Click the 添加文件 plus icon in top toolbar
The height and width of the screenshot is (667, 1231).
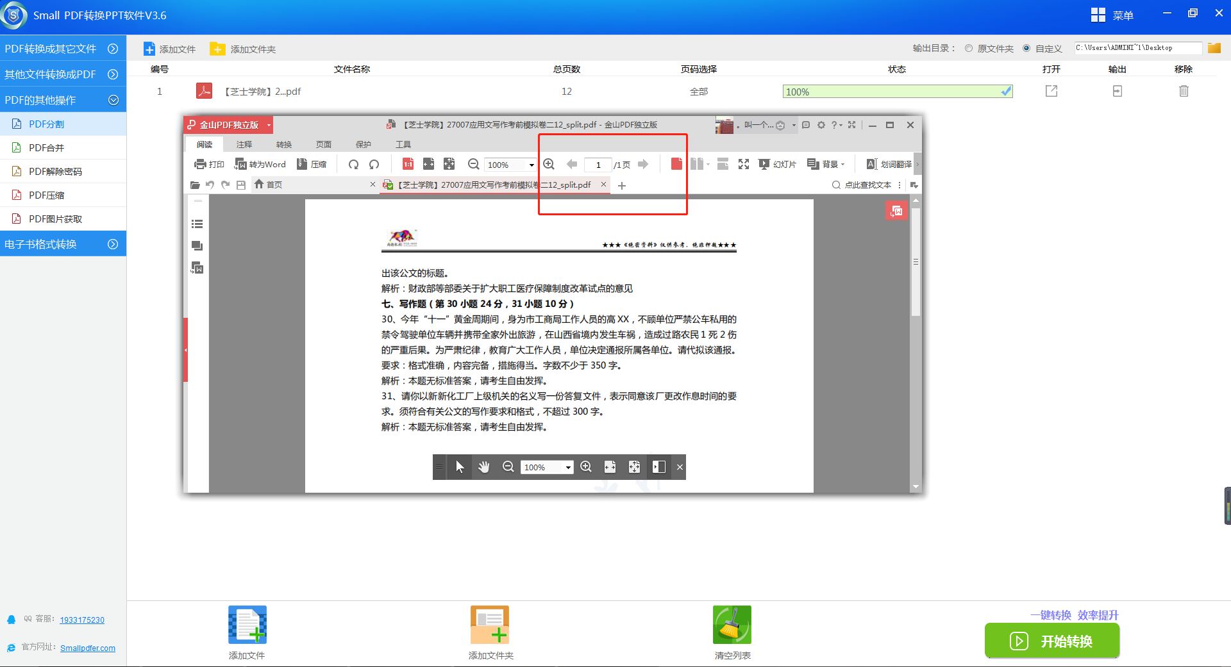click(149, 49)
